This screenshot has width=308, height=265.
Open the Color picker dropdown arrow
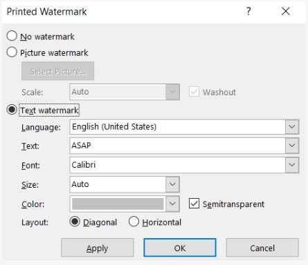[172, 204]
